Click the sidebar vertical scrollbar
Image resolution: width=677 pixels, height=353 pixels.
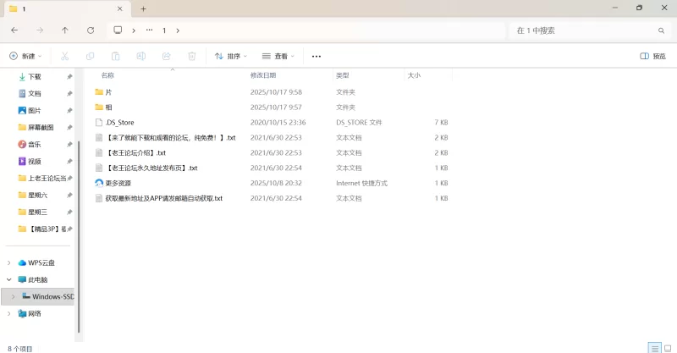(x=78, y=212)
